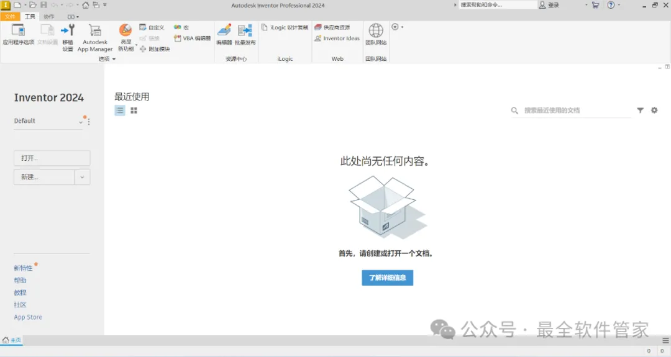Viewport: 671px width, 357px height.
Task: Expand the Sign In (登录) dropdown arrow
Action: 587,5
